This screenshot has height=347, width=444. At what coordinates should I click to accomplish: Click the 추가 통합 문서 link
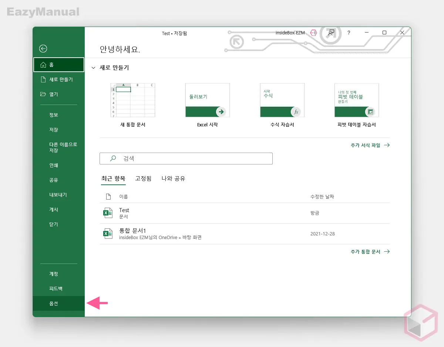click(x=370, y=252)
